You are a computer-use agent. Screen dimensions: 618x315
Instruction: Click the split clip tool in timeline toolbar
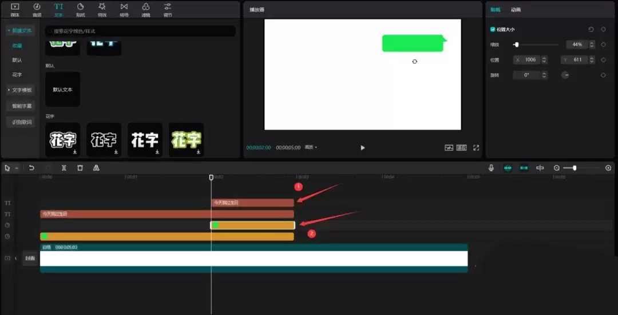(x=64, y=168)
